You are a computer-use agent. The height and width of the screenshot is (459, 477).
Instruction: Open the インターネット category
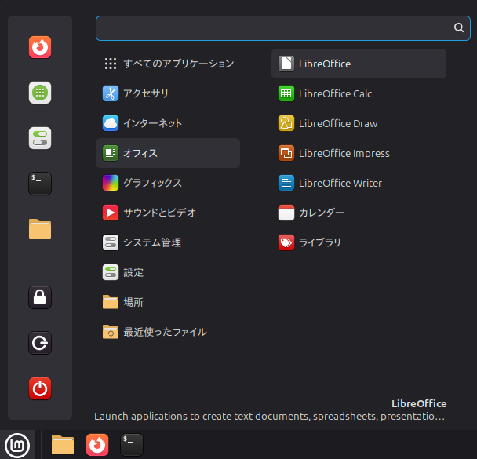pyautogui.click(x=168, y=123)
